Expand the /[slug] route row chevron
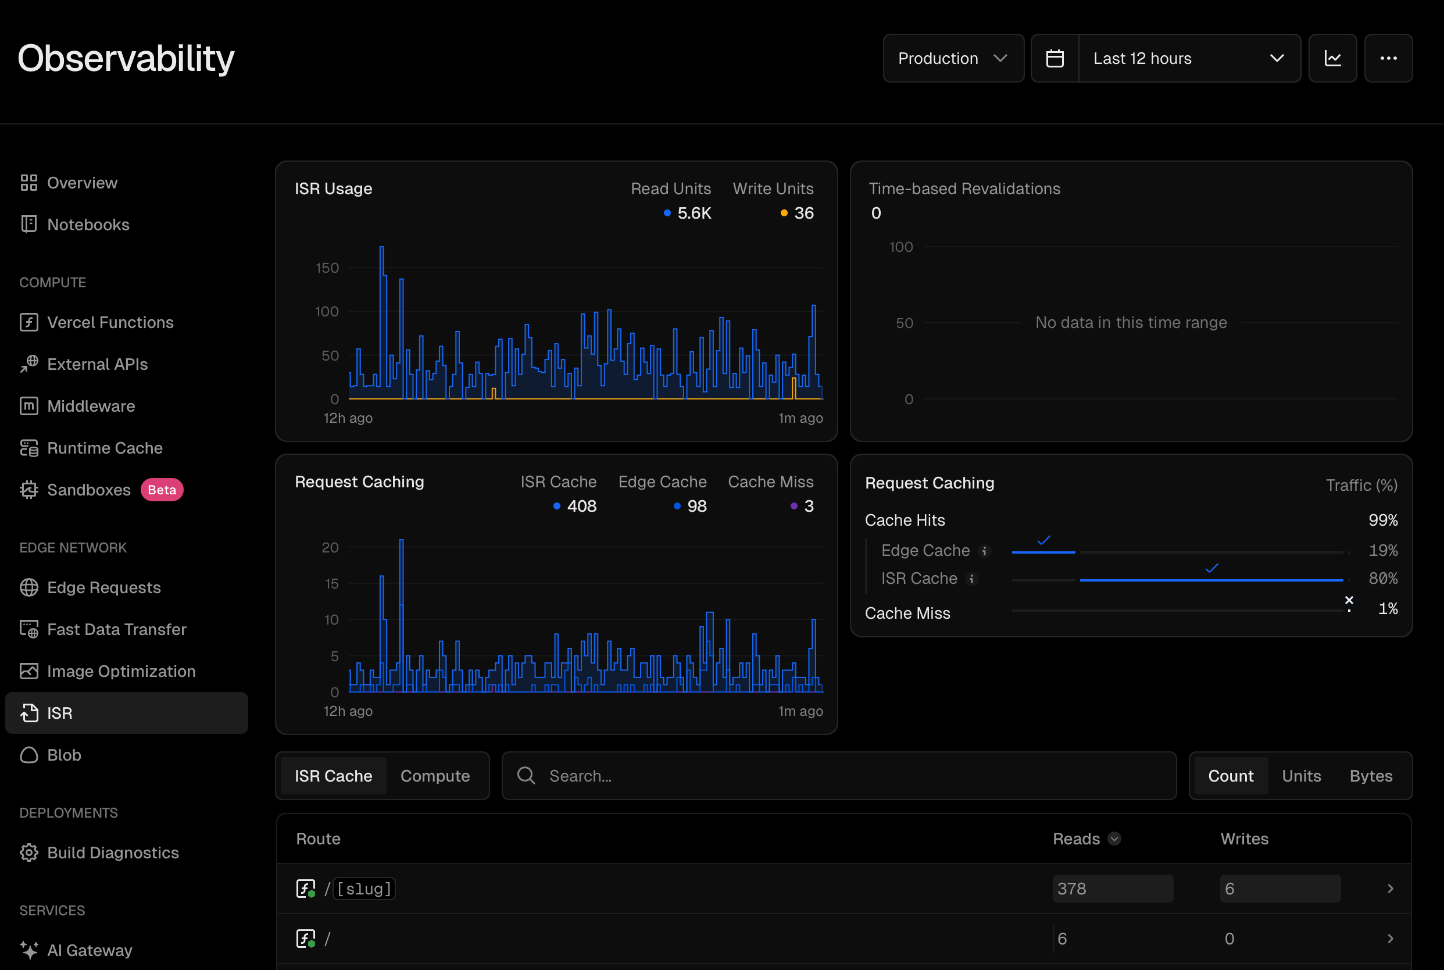The height and width of the screenshot is (970, 1444). click(1390, 889)
